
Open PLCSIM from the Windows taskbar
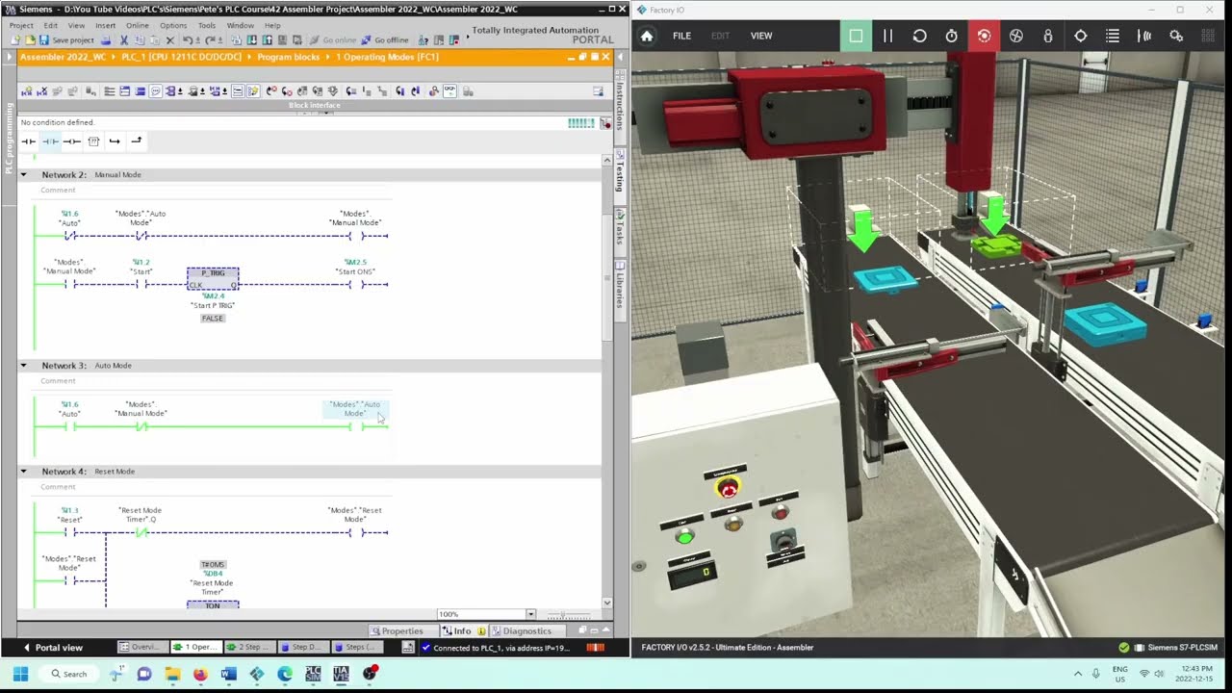(313, 674)
